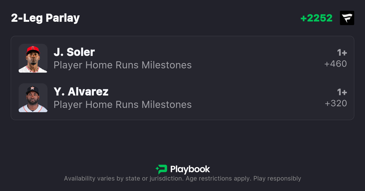This screenshot has height=191, width=365.
Task: Click Soler's Player Home Runs Milestones label
Action: pyautogui.click(x=122, y=65)
